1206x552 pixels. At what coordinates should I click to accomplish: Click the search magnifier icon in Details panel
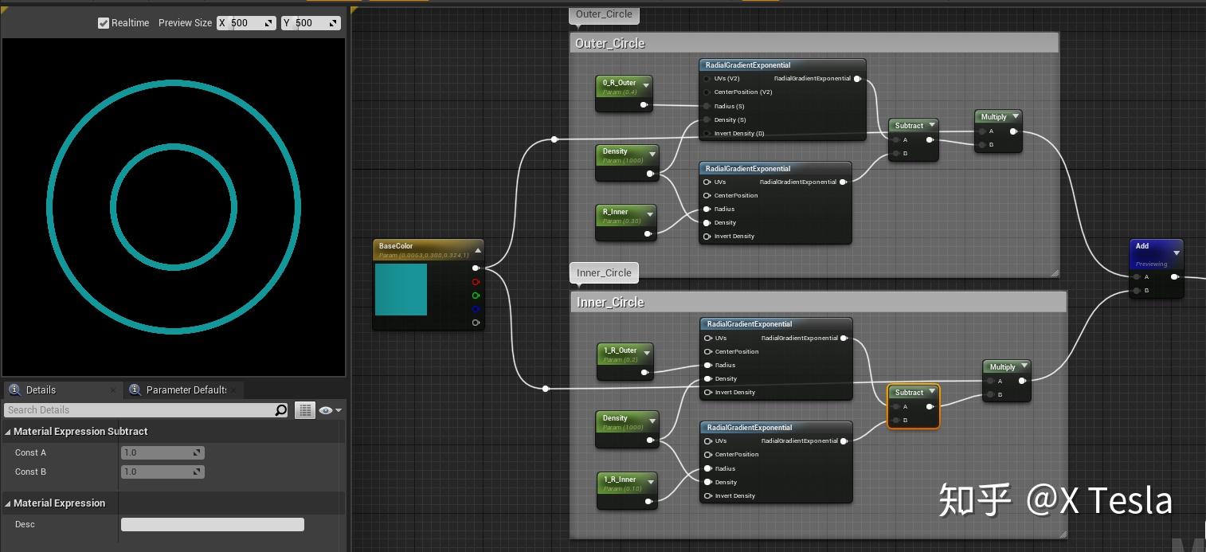(280, 409)
